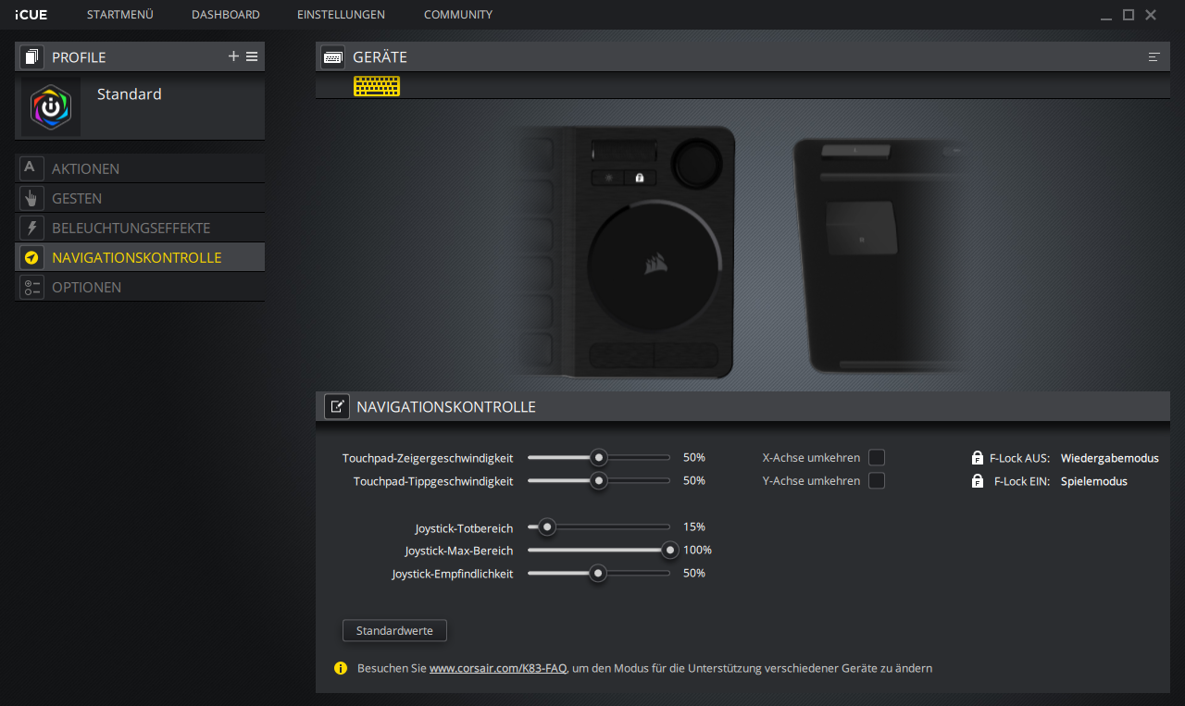The height and width of the screenshot is (706, 1185).
Task: Click the Beleuchtungseffekte lightning icon
Action: 31,228
